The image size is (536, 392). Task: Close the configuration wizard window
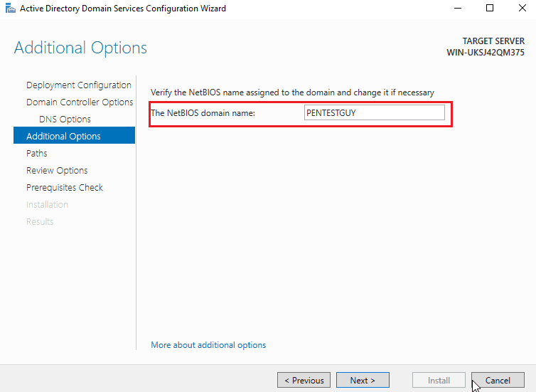tap(522, 9)
